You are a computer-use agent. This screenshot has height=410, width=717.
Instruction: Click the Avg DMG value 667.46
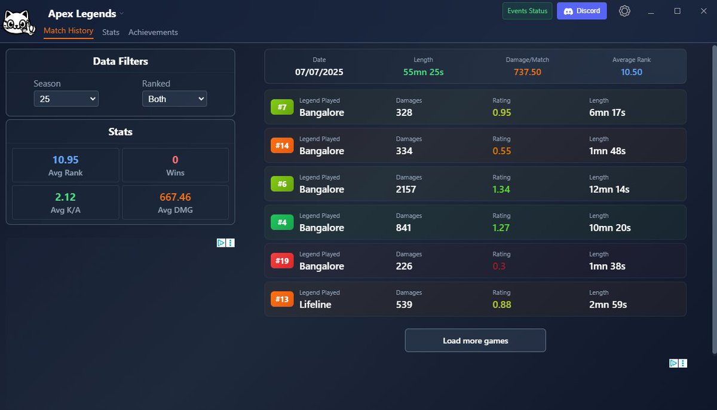[176, 197]
